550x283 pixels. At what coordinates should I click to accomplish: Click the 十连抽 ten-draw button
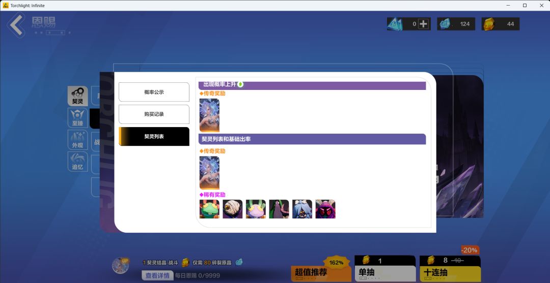(x=450, y=269)
